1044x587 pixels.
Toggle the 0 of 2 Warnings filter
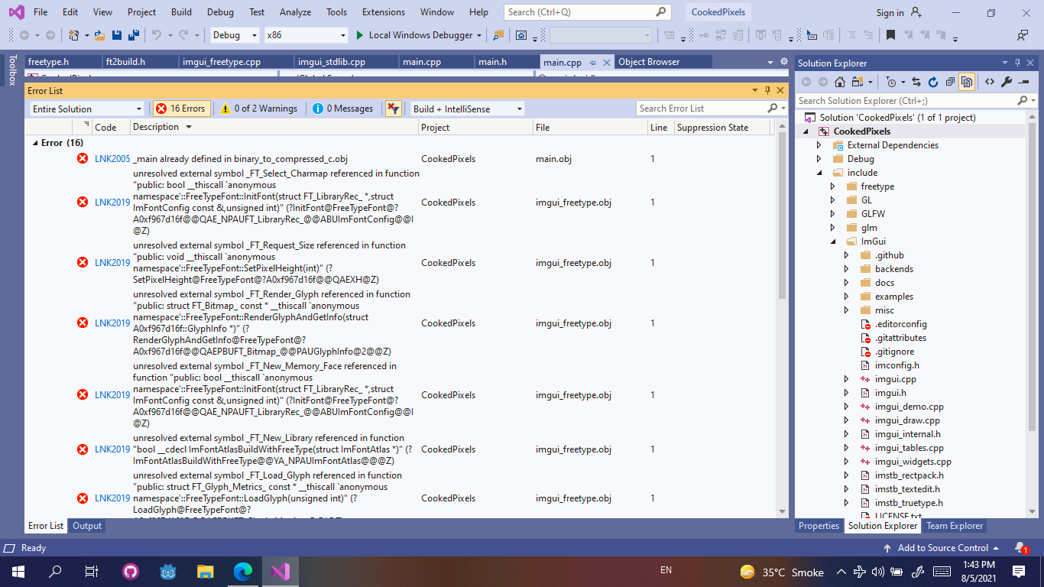click(x=259, y=109)
